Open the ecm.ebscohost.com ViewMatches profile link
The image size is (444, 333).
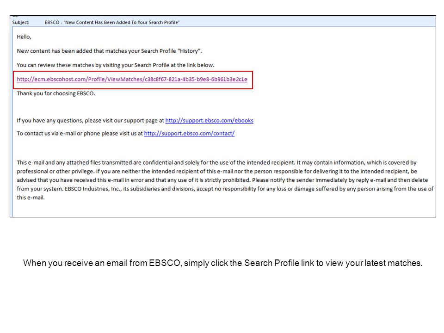132,79
